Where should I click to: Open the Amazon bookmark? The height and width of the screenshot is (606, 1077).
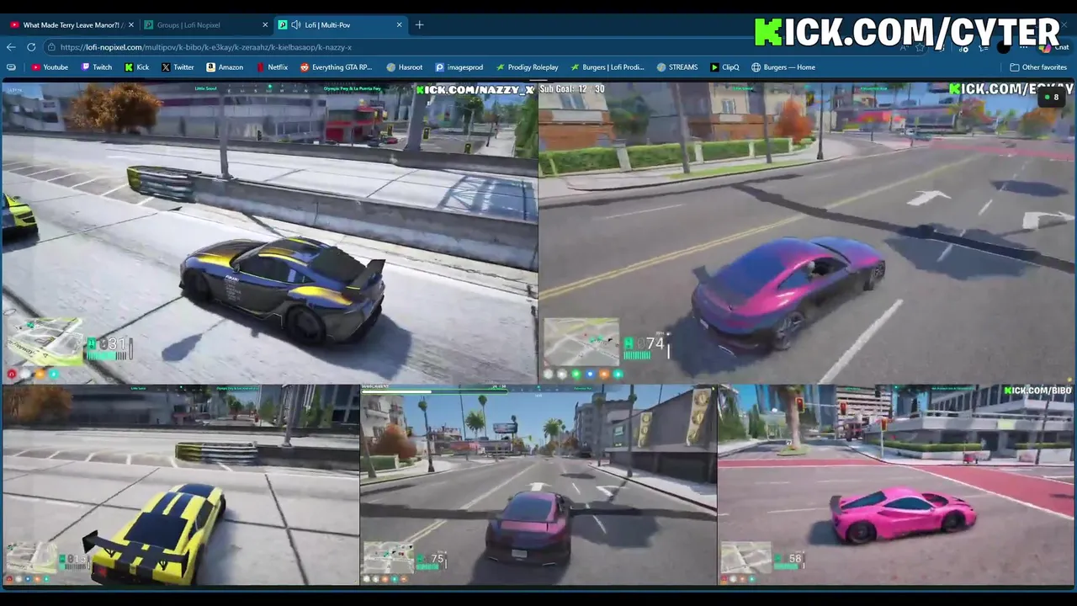click(225, 67)
